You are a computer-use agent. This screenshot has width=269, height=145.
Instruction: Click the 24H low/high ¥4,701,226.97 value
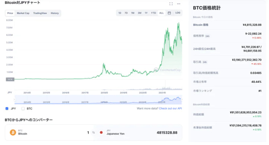(251, 49)
